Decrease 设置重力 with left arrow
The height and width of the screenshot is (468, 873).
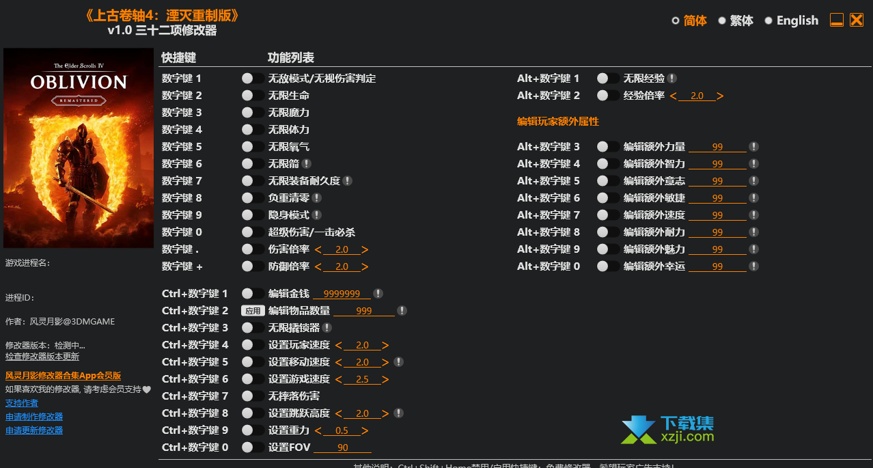[x=318, y=430]
